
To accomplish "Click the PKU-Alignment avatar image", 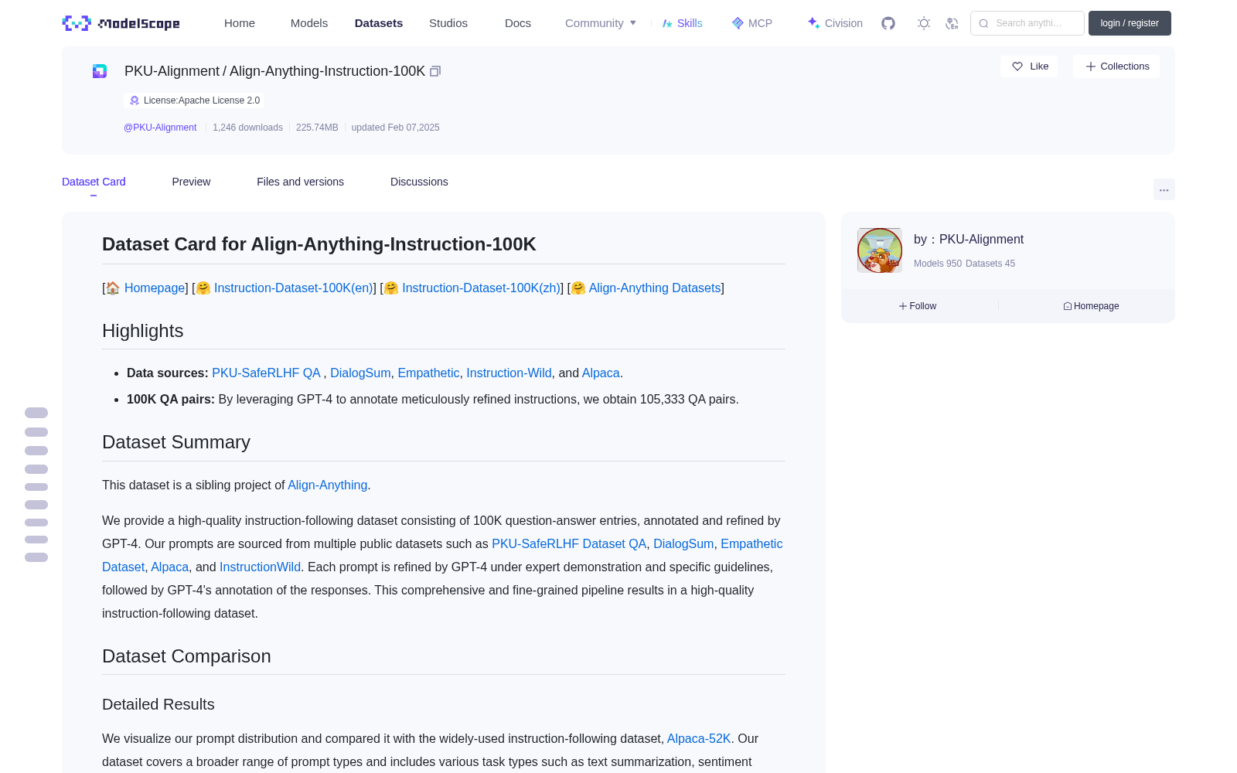I will [x=880, y=250].
